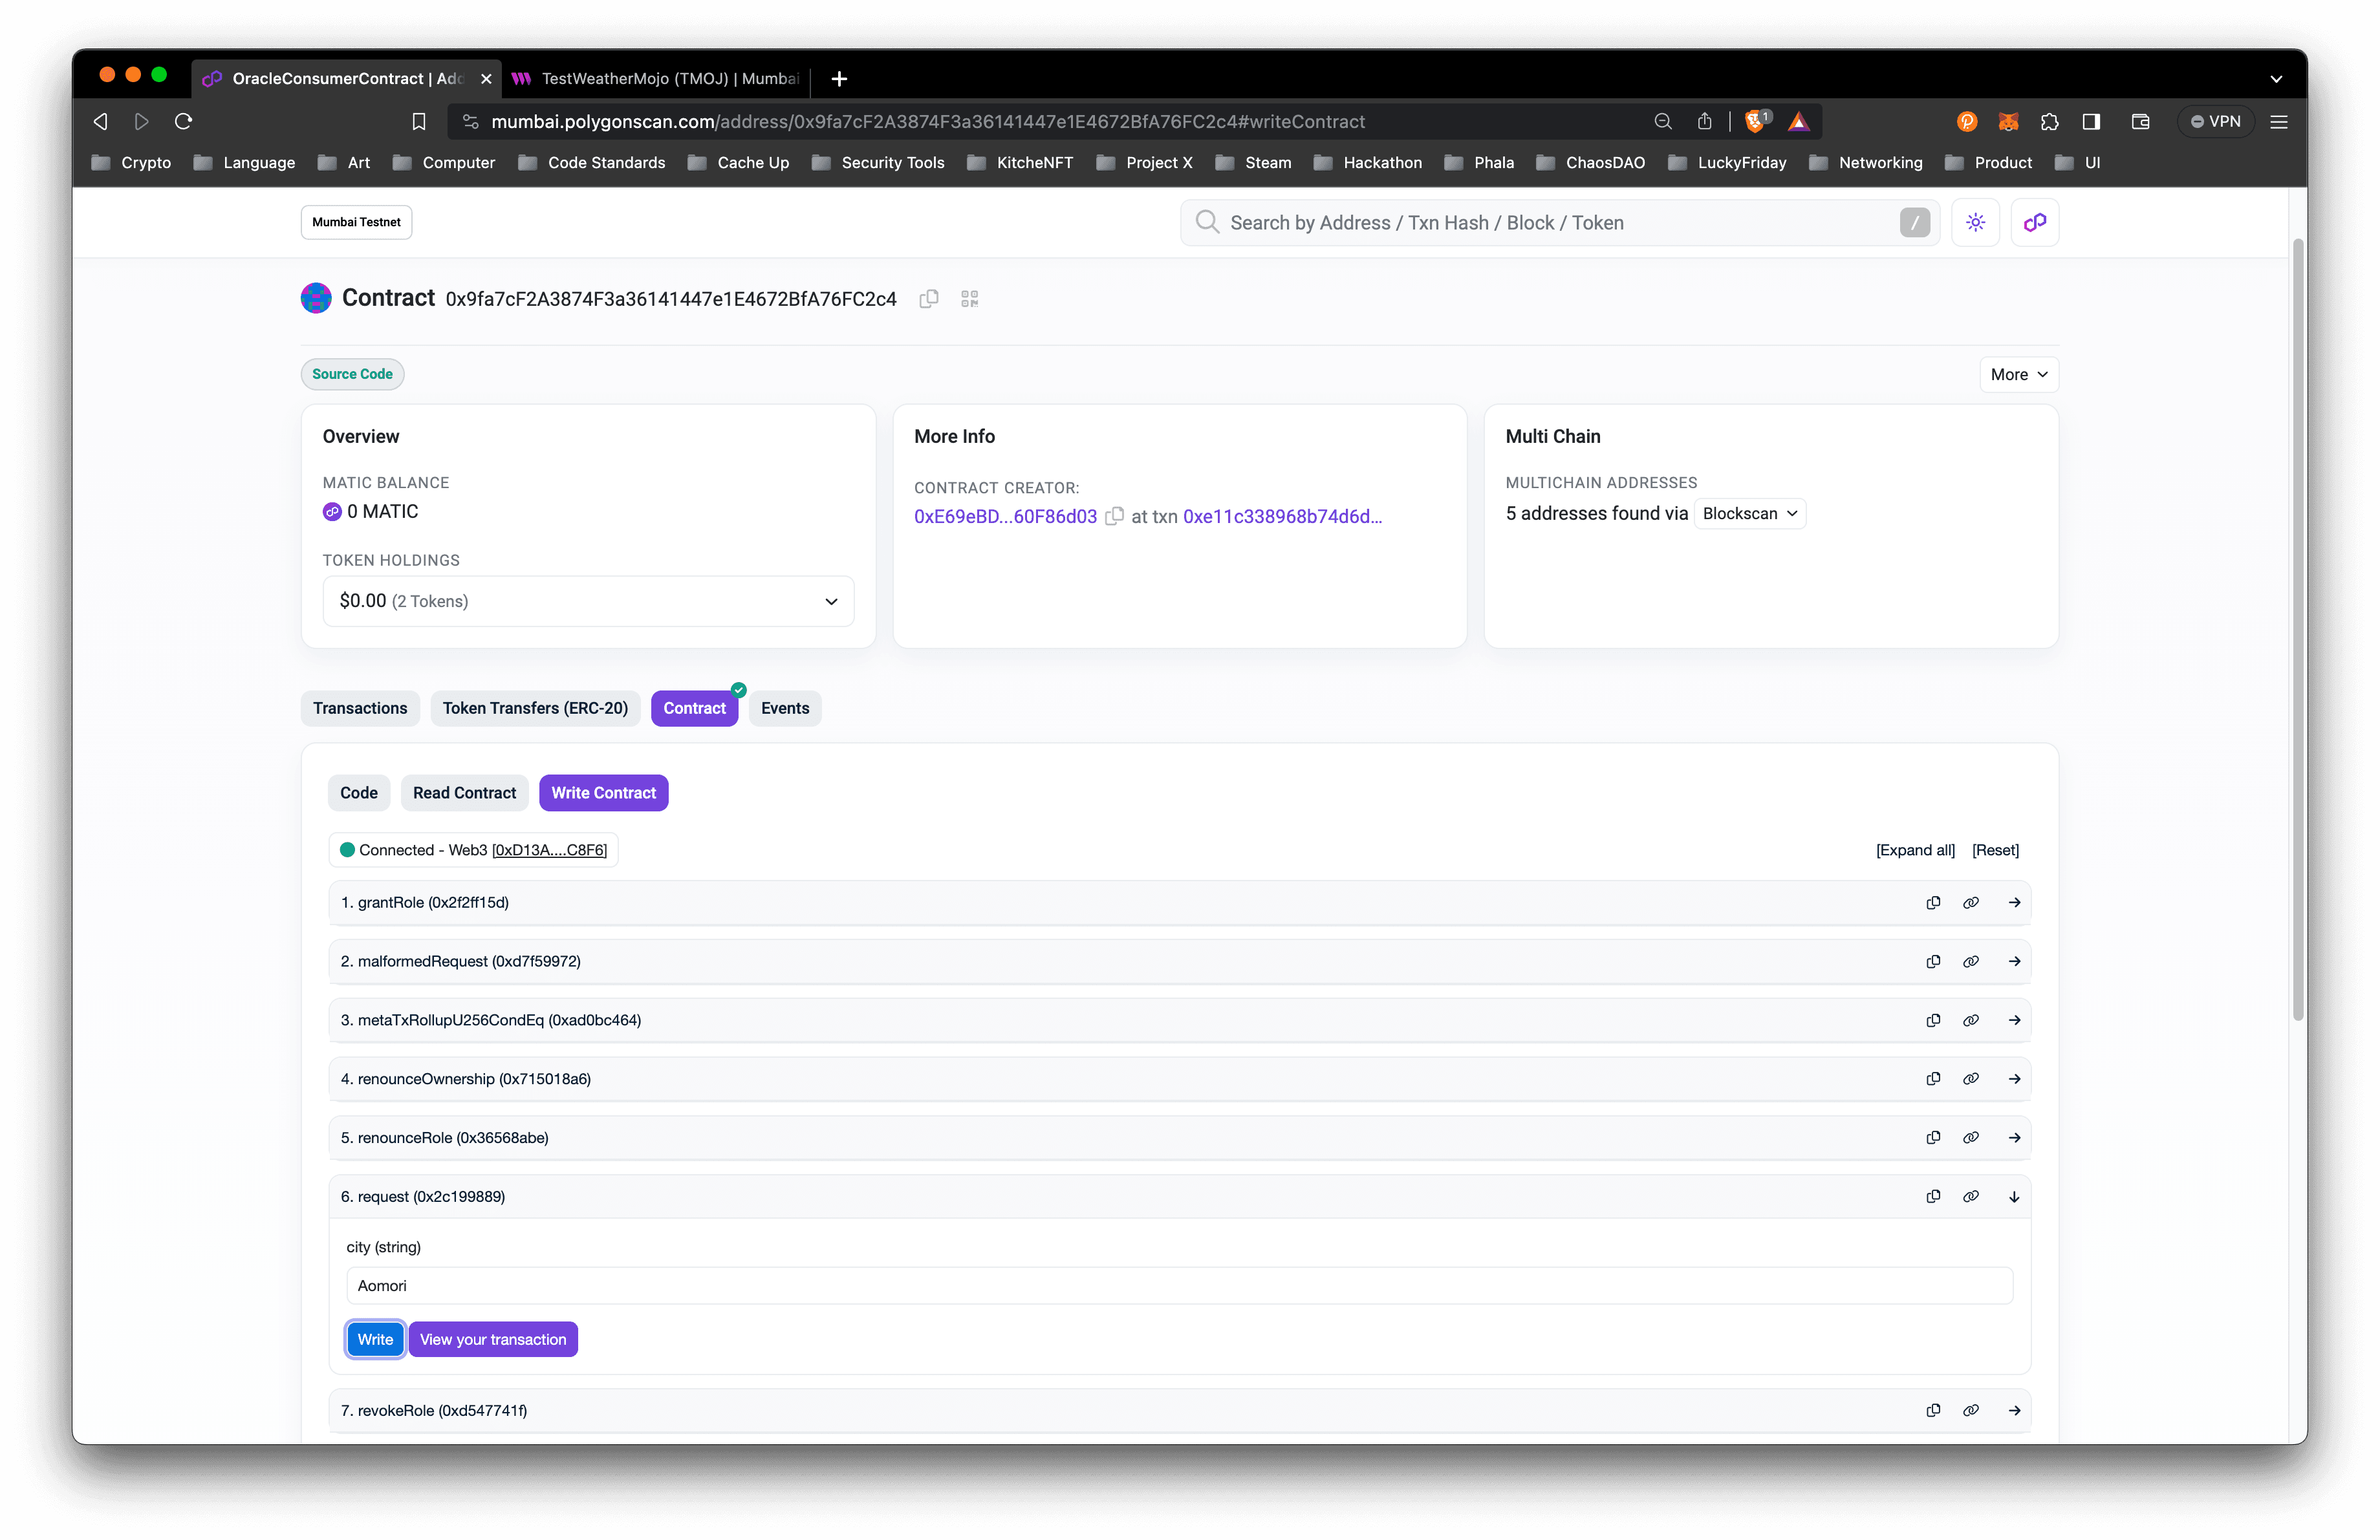The image size is (2380, 1540).
Task: Copy the grantRole method name icon
Action: point(1933,903)
